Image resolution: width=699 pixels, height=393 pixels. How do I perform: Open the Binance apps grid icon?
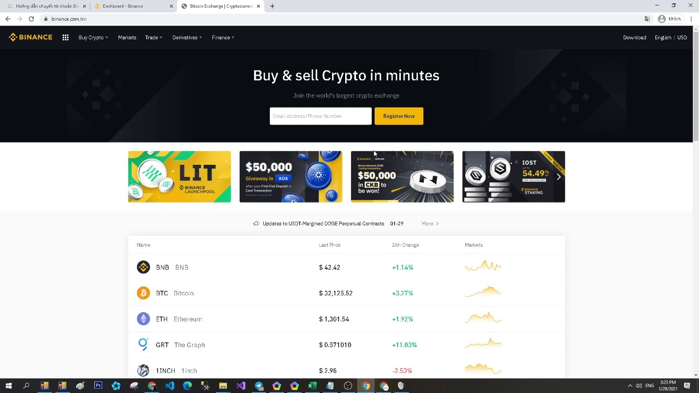(66, 38)
